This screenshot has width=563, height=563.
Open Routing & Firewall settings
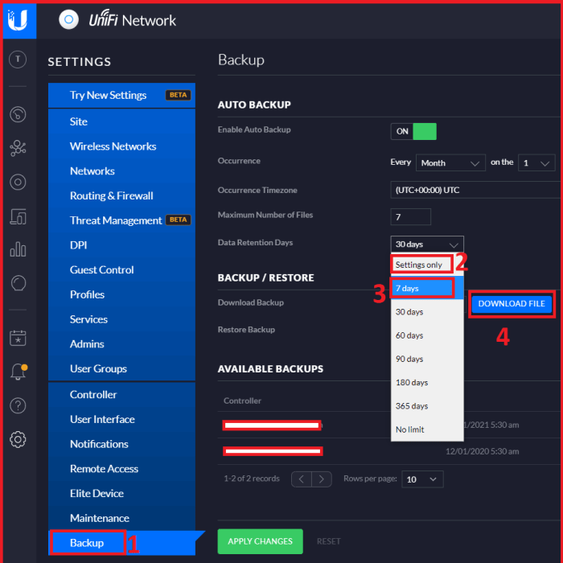coord(121,195)
